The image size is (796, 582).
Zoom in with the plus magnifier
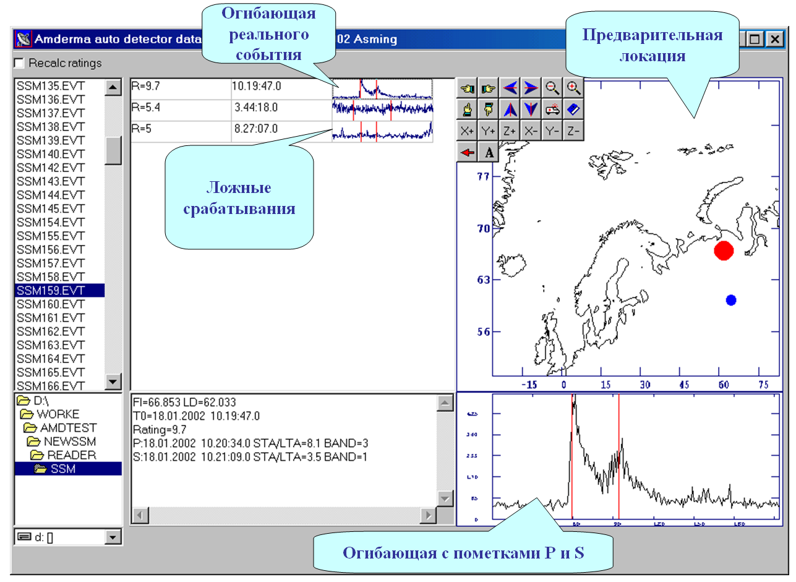pos(573,88)
